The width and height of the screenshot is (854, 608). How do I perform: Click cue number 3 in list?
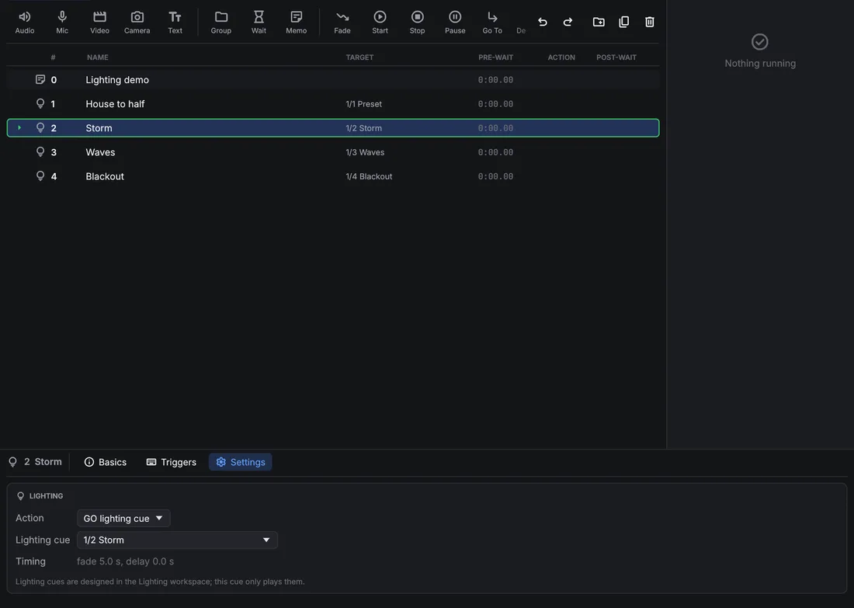click(x=54, y=152)
